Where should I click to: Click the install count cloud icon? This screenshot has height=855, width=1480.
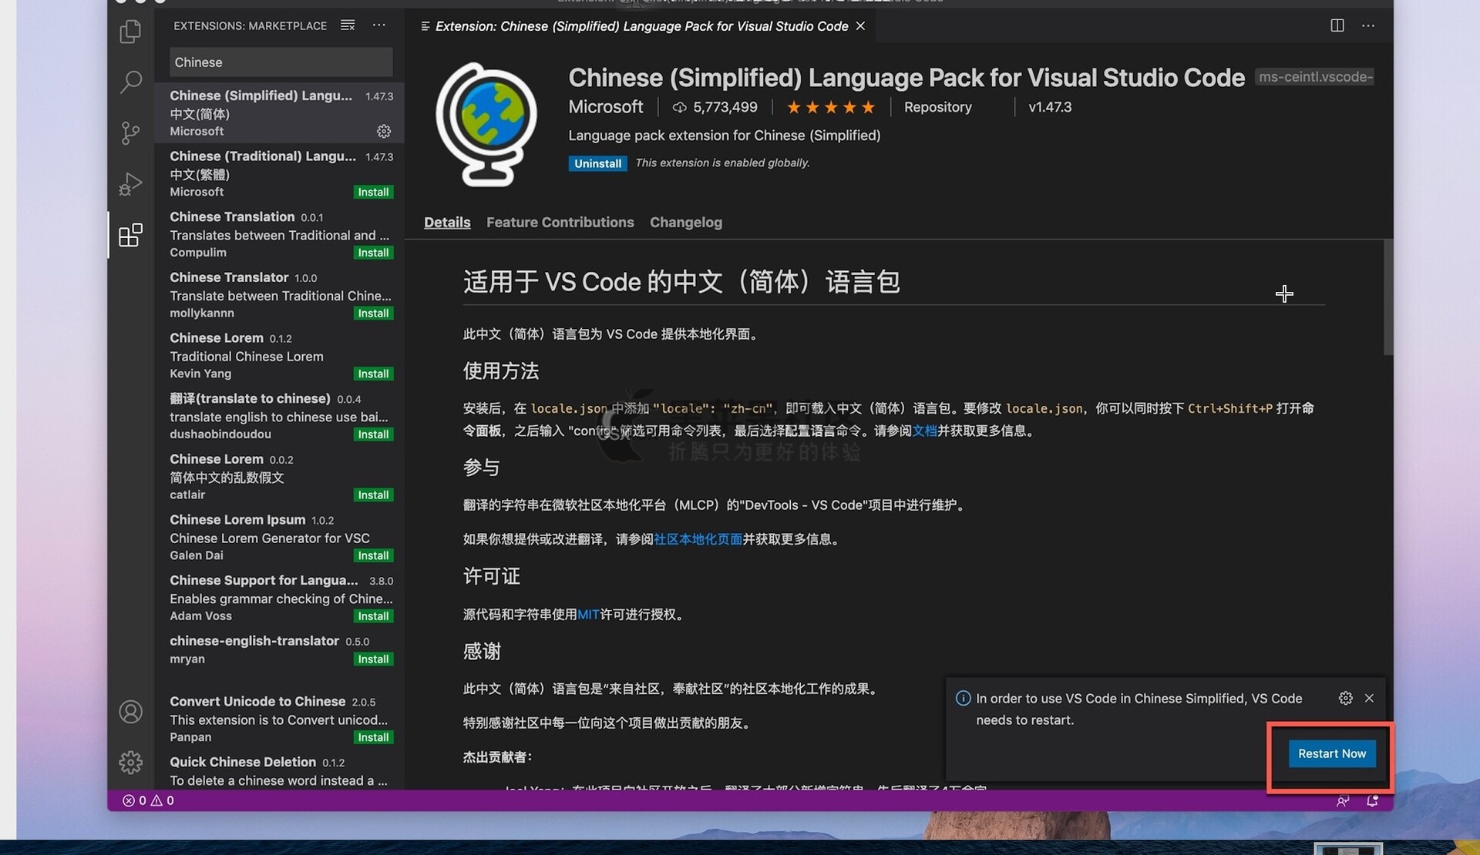(679, 107)
